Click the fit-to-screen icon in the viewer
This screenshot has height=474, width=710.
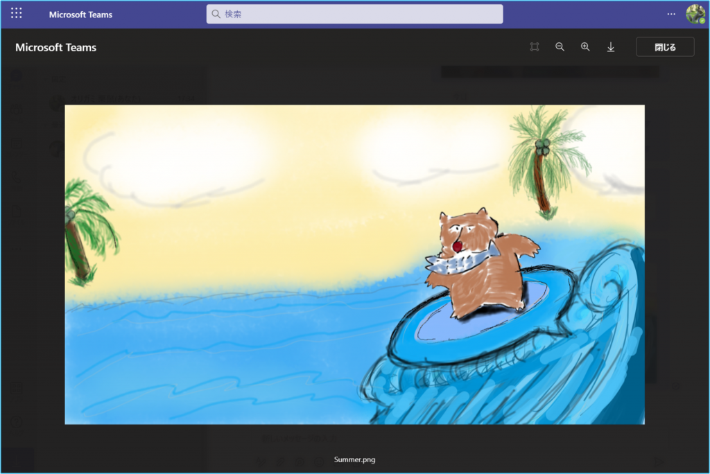coord(534,47)
